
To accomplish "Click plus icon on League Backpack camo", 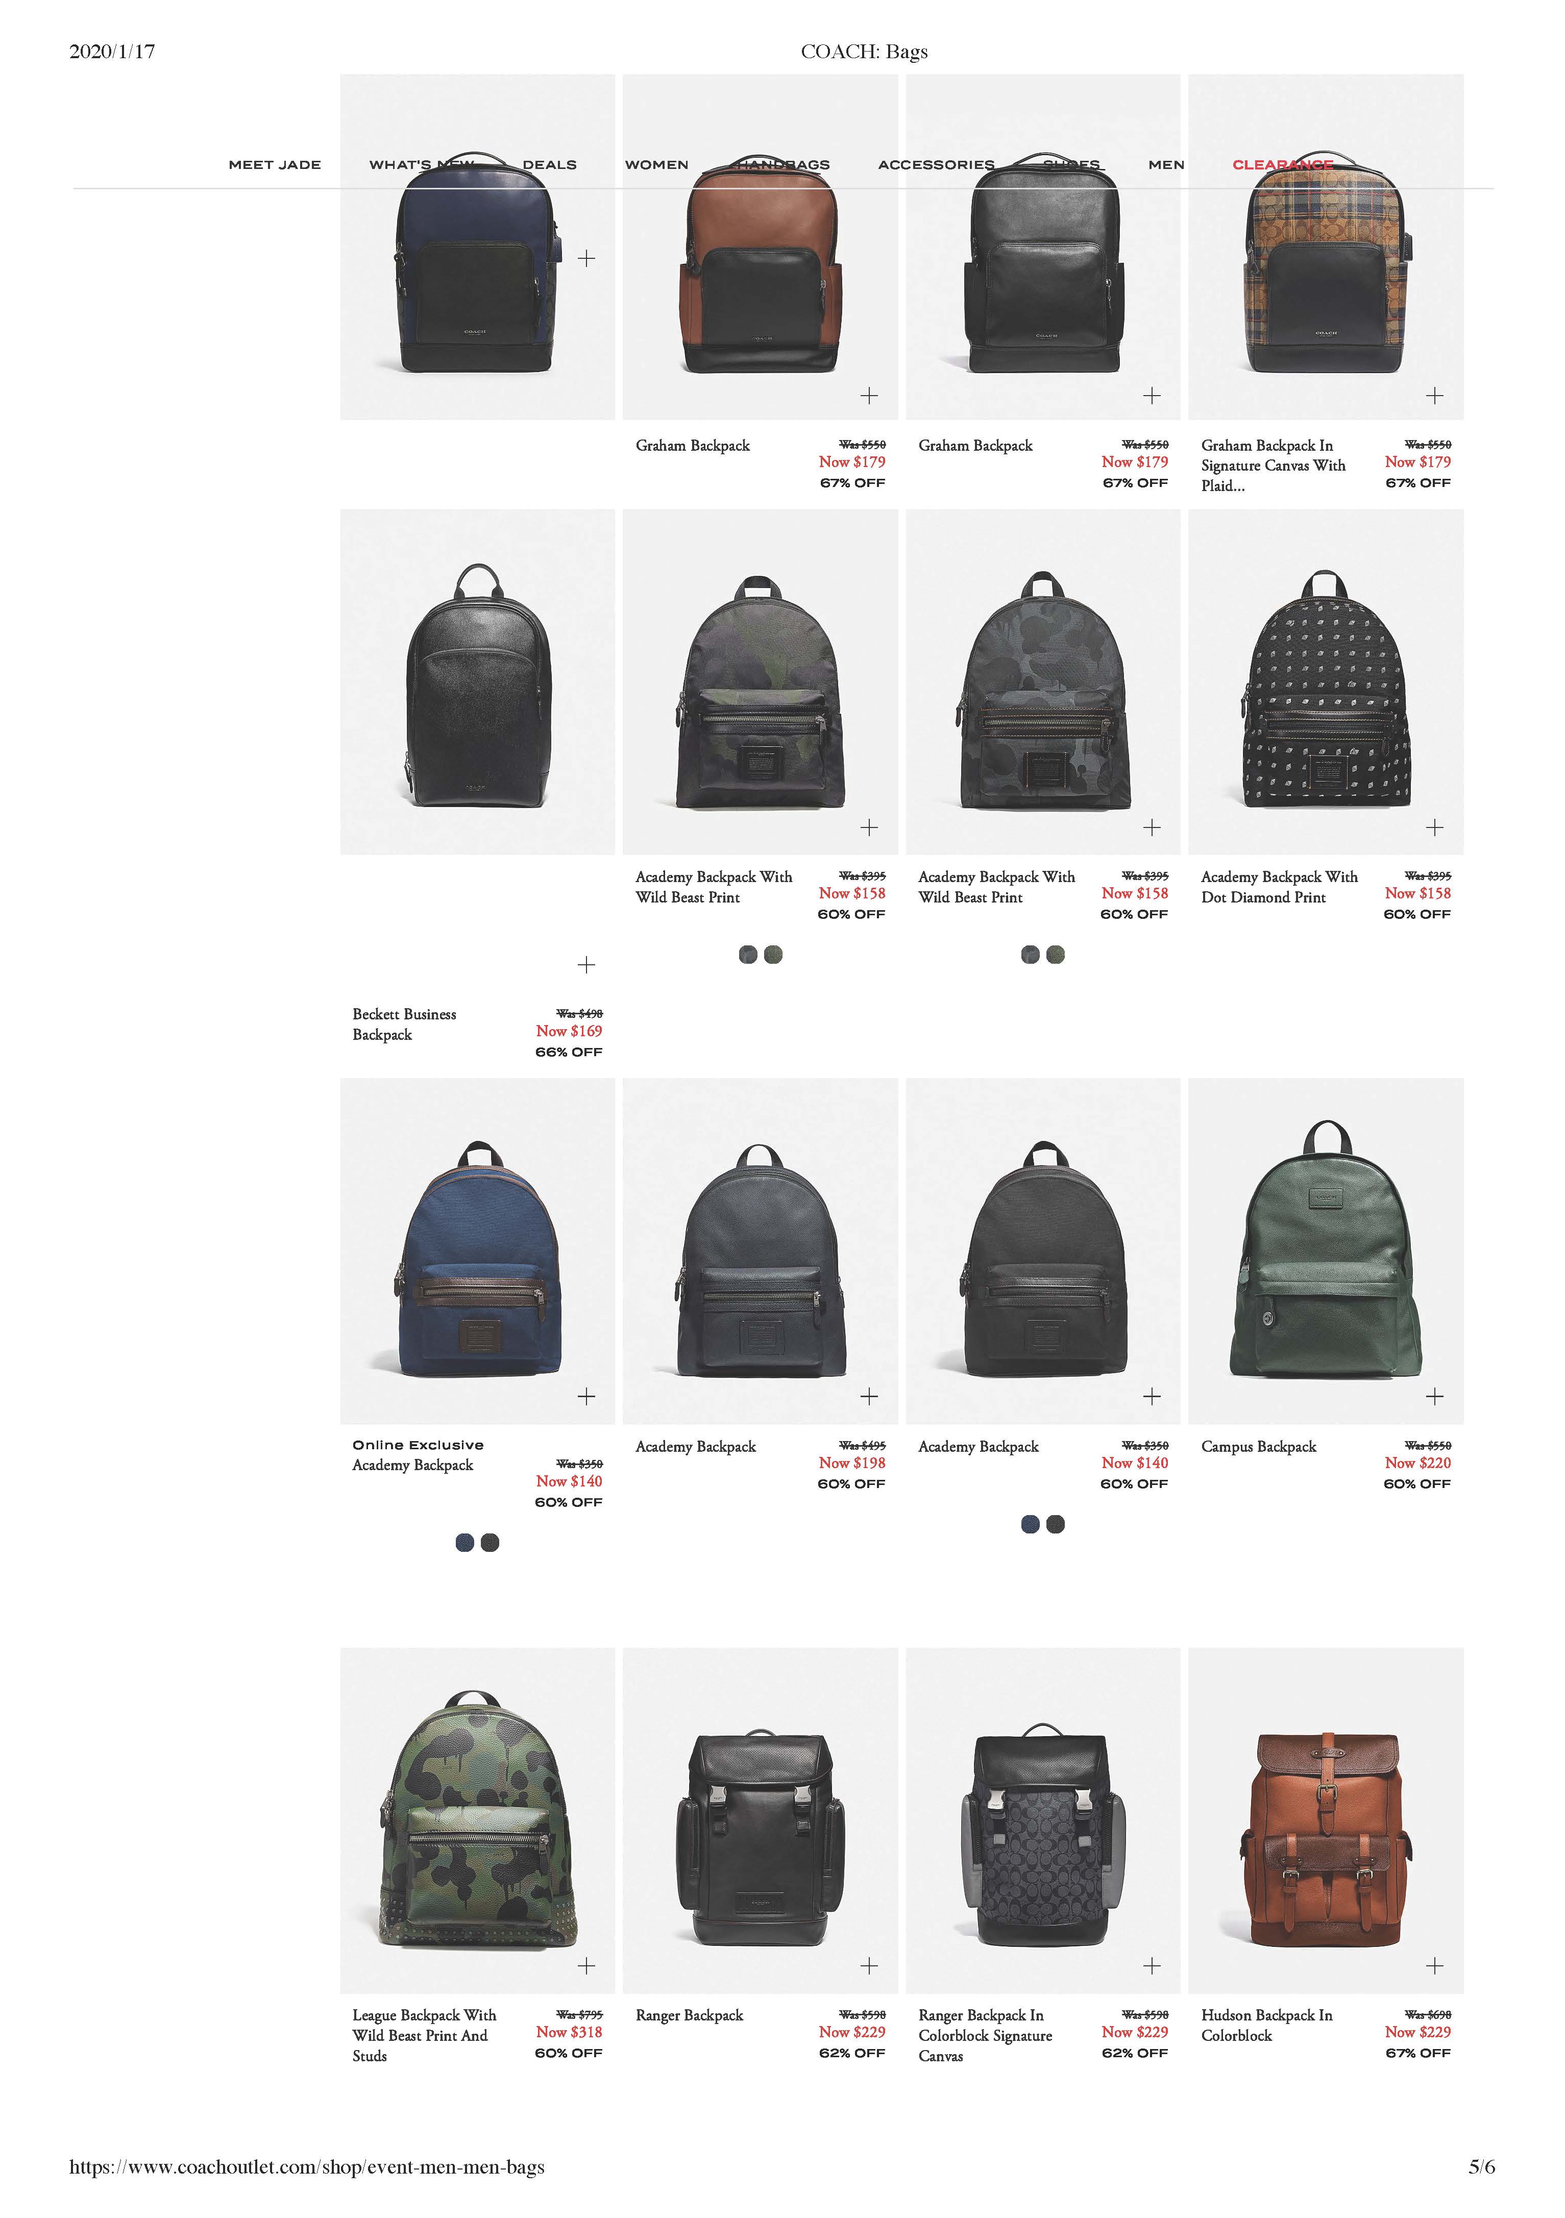I will pos(585,1966).
